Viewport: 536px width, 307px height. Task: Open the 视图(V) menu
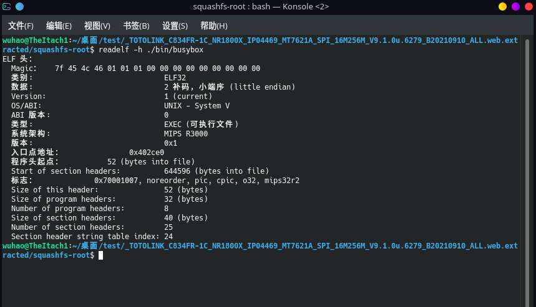(97, 26)
